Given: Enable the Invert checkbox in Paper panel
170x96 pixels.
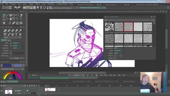Looking at the screenshot, I should tap(115, 58).
